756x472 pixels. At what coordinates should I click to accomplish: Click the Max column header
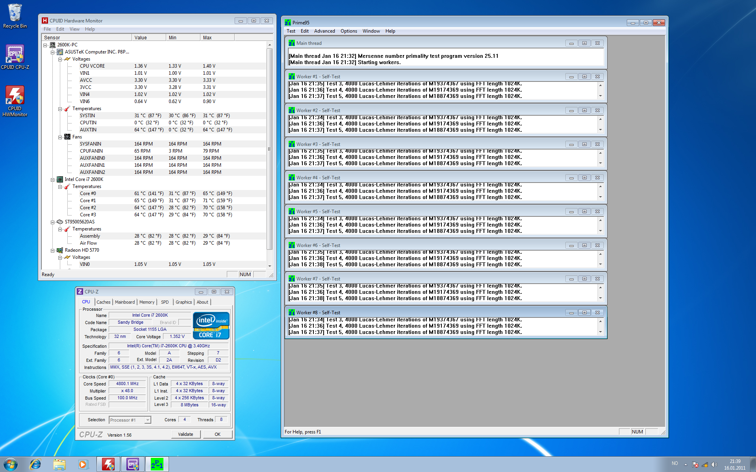pyautogui.click(x=217, y=38)
